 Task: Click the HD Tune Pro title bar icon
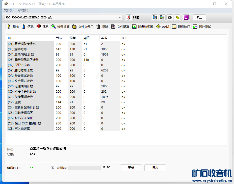coord(6,4)
